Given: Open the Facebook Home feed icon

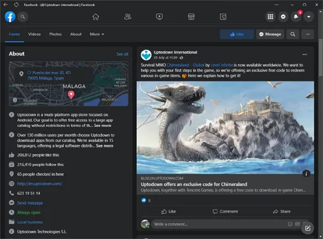Looking at the screenshot, I should coord(96,16).
